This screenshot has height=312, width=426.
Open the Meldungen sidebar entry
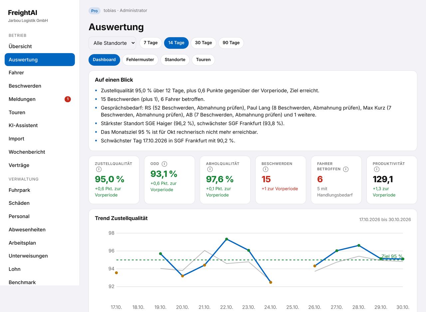tap(40, 99)
